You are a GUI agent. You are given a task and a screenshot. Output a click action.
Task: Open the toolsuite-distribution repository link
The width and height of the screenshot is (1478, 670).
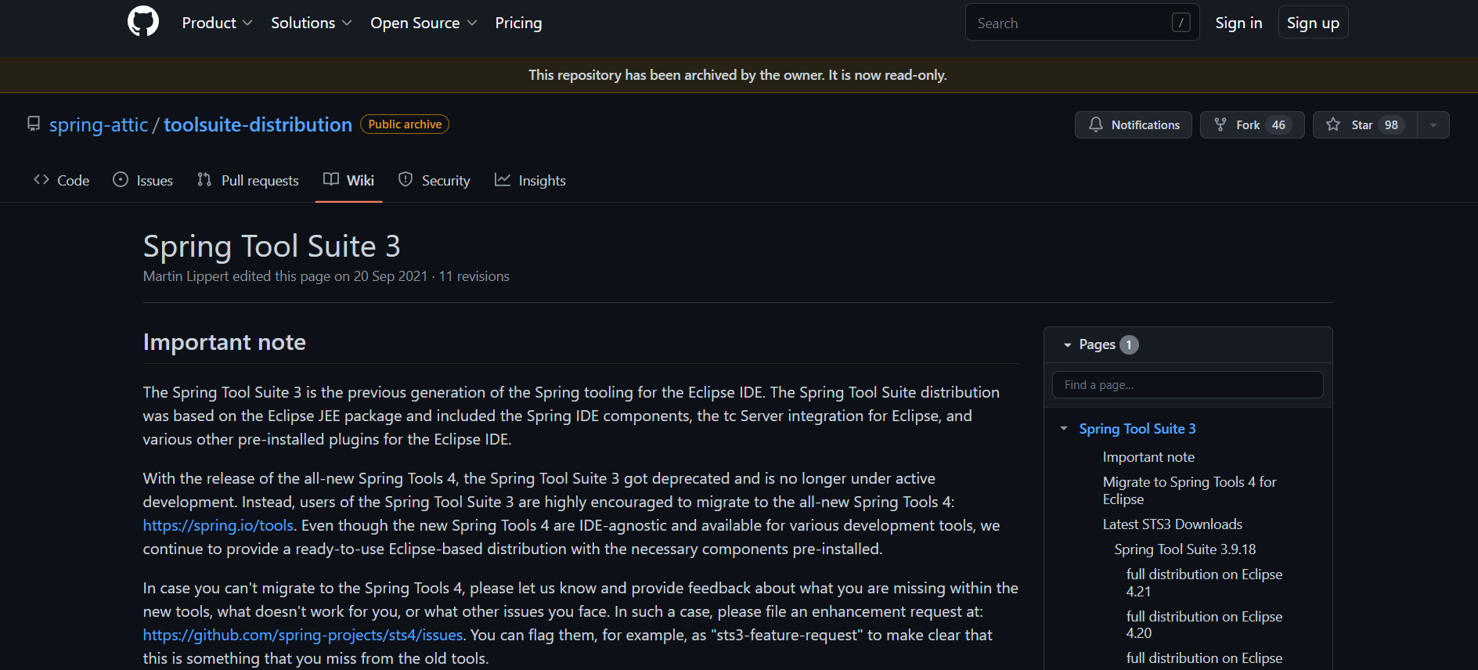click(258, 124)
